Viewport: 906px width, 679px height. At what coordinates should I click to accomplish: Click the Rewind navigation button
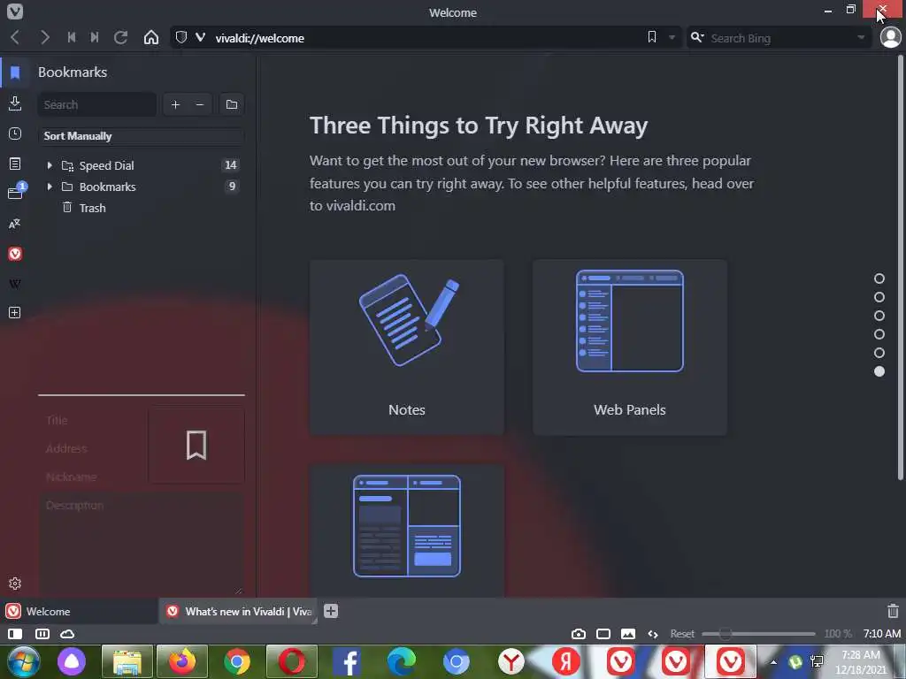[72, 38]
